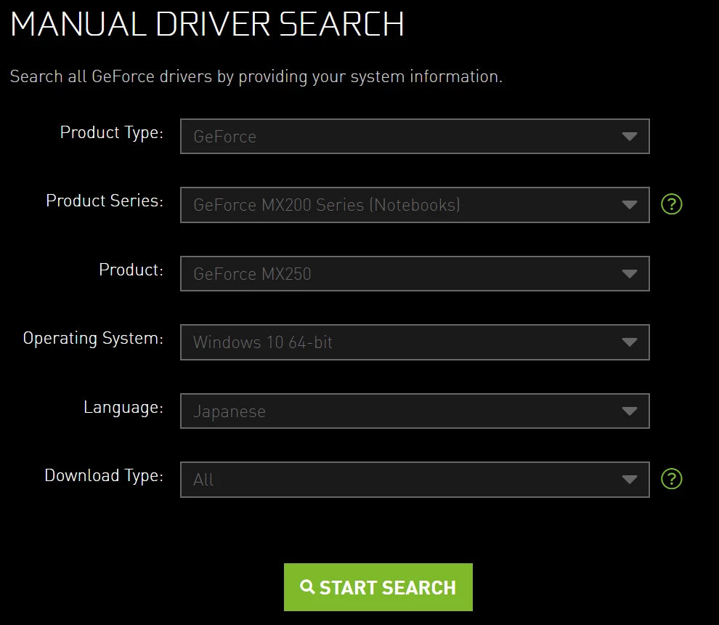Open the Product Series dropdown showing MX200 Series
Image resolution: width=719 pixels, height=625 pixels.
click(415, 205)
